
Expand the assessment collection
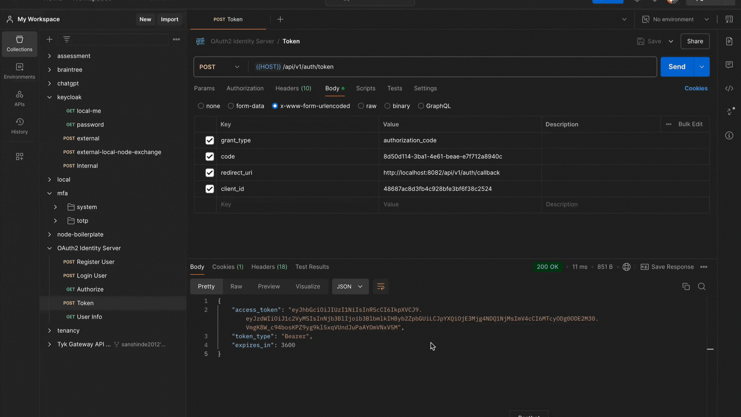pyautogui.click(x=49, y=56)
